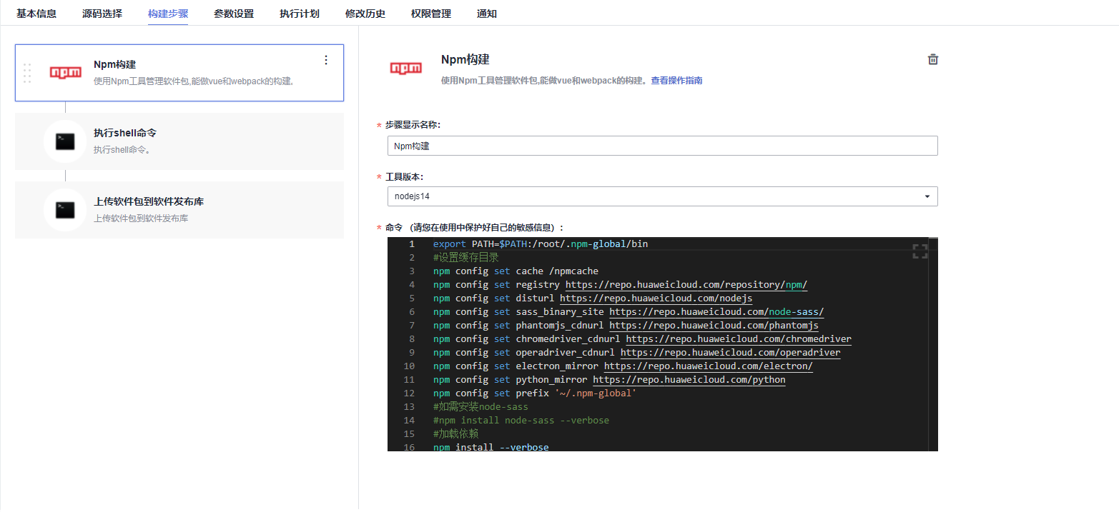Click the npm logo in the step list
This screenshot has width=1119, height=512.
pos(65,72)
